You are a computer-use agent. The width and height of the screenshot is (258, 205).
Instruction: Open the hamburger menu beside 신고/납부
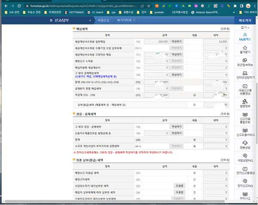51,21
